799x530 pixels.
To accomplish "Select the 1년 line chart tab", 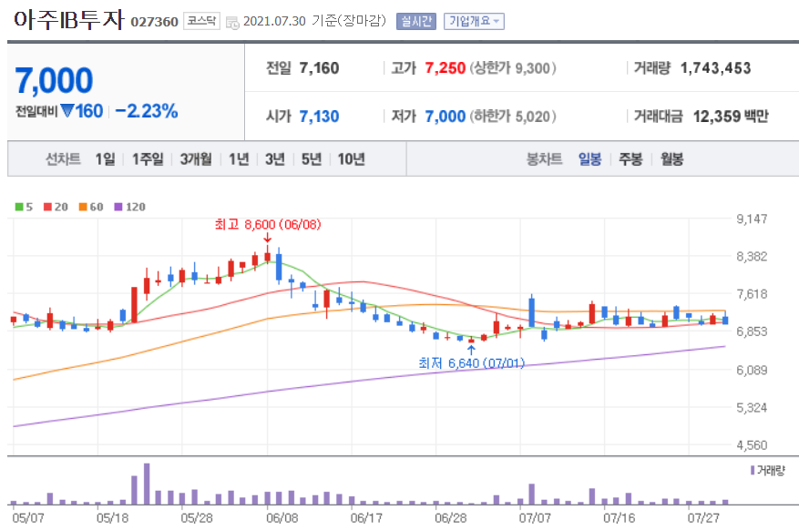I will [x=239, y=159].
